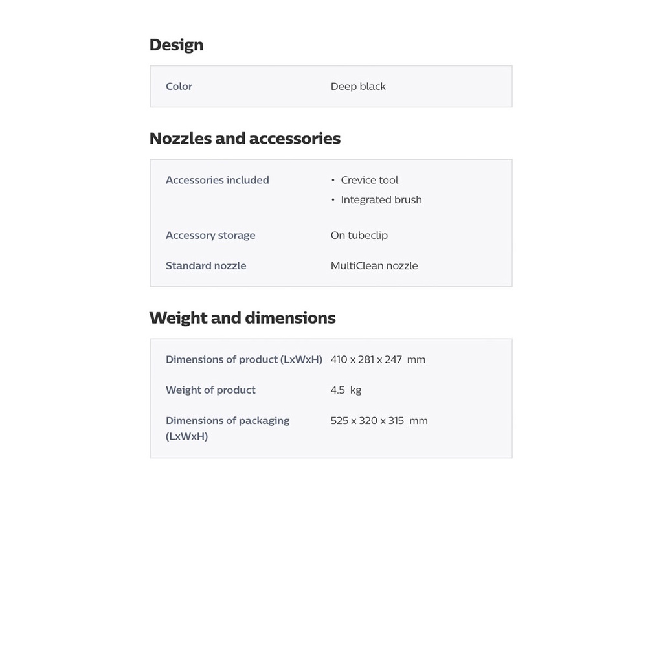Click the 525 x 320 x 315 value
Viewport: 663px width, 672px height.
point(367,420)
